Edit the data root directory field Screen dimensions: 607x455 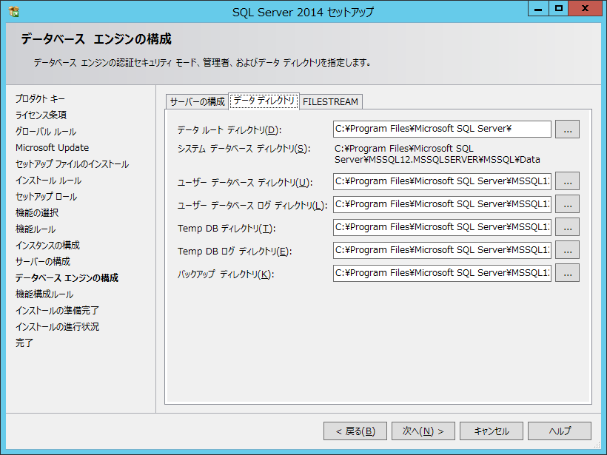[442, 129]
